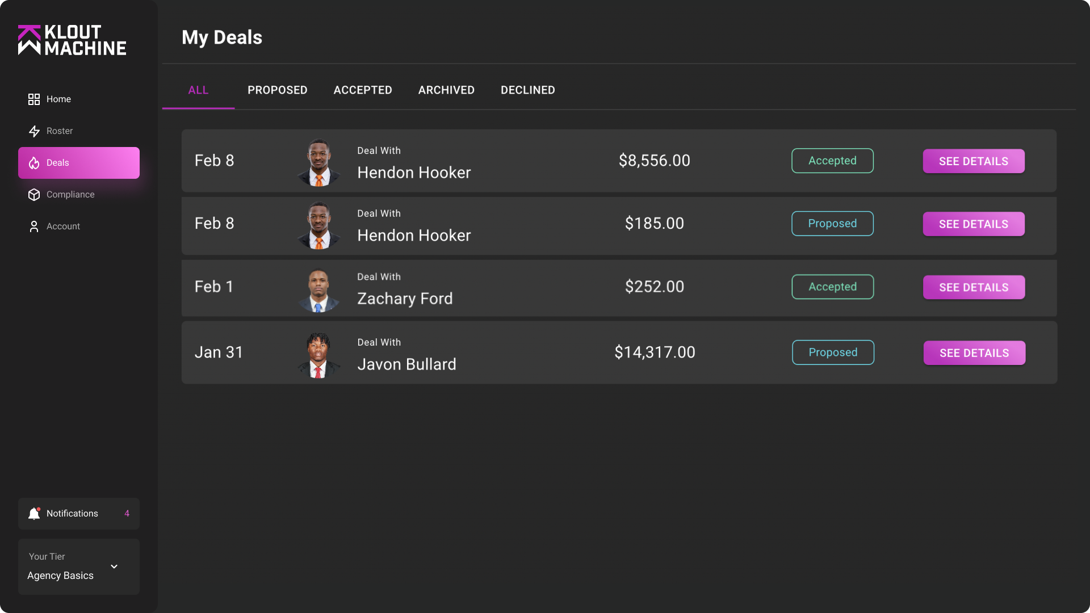Screen dimensions: 1090x613
Task: Toggle the Proposed chip on Javon Bullard's deal
Action: 833,352
